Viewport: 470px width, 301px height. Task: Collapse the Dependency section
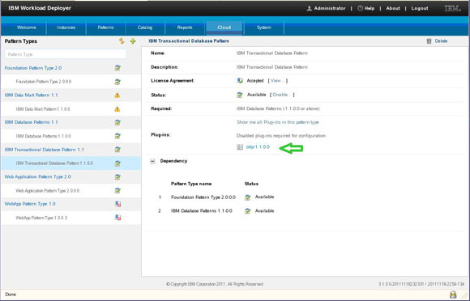tap(152, 161)
